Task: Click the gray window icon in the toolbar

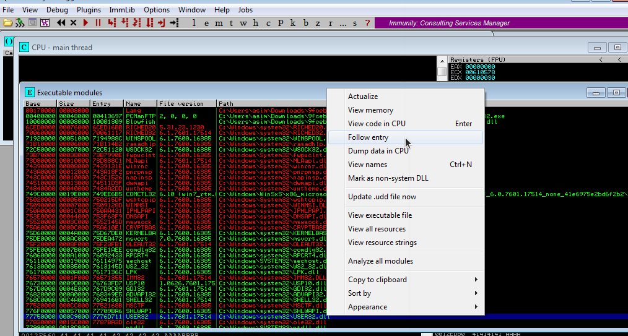Action: pos(32,23)
